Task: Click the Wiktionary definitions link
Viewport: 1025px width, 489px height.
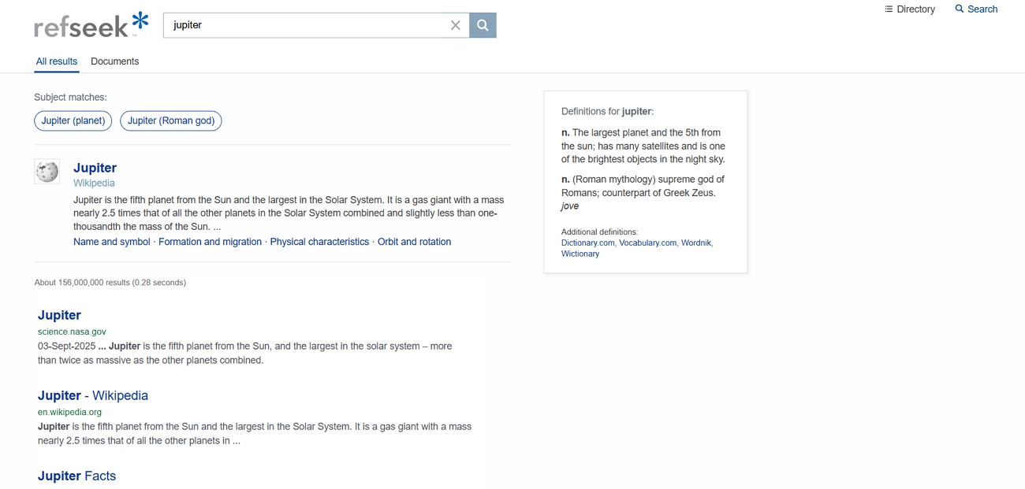Action: pyautogui.click(x=580, y=253)
